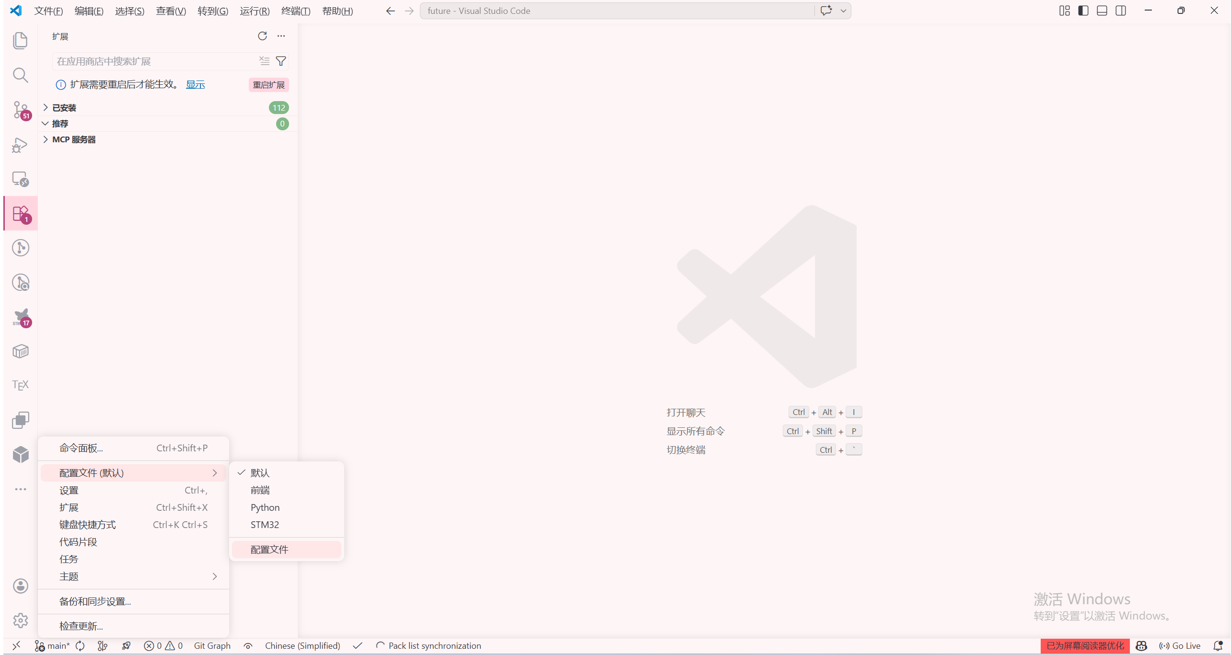The height and width of the screenshot is (655, 1231).
Task: Open Run and Debug view
Action: [20, 145]
